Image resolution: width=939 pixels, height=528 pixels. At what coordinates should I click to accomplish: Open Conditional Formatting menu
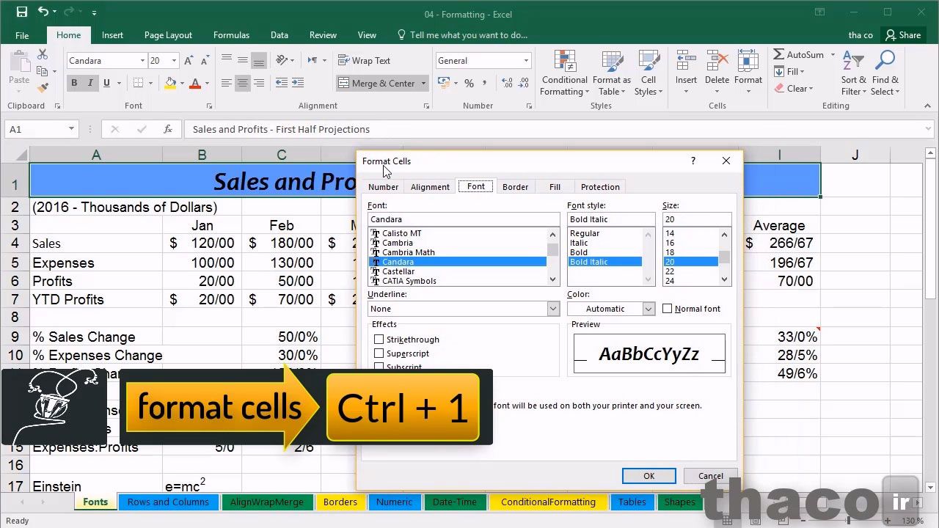click(564, 73)
